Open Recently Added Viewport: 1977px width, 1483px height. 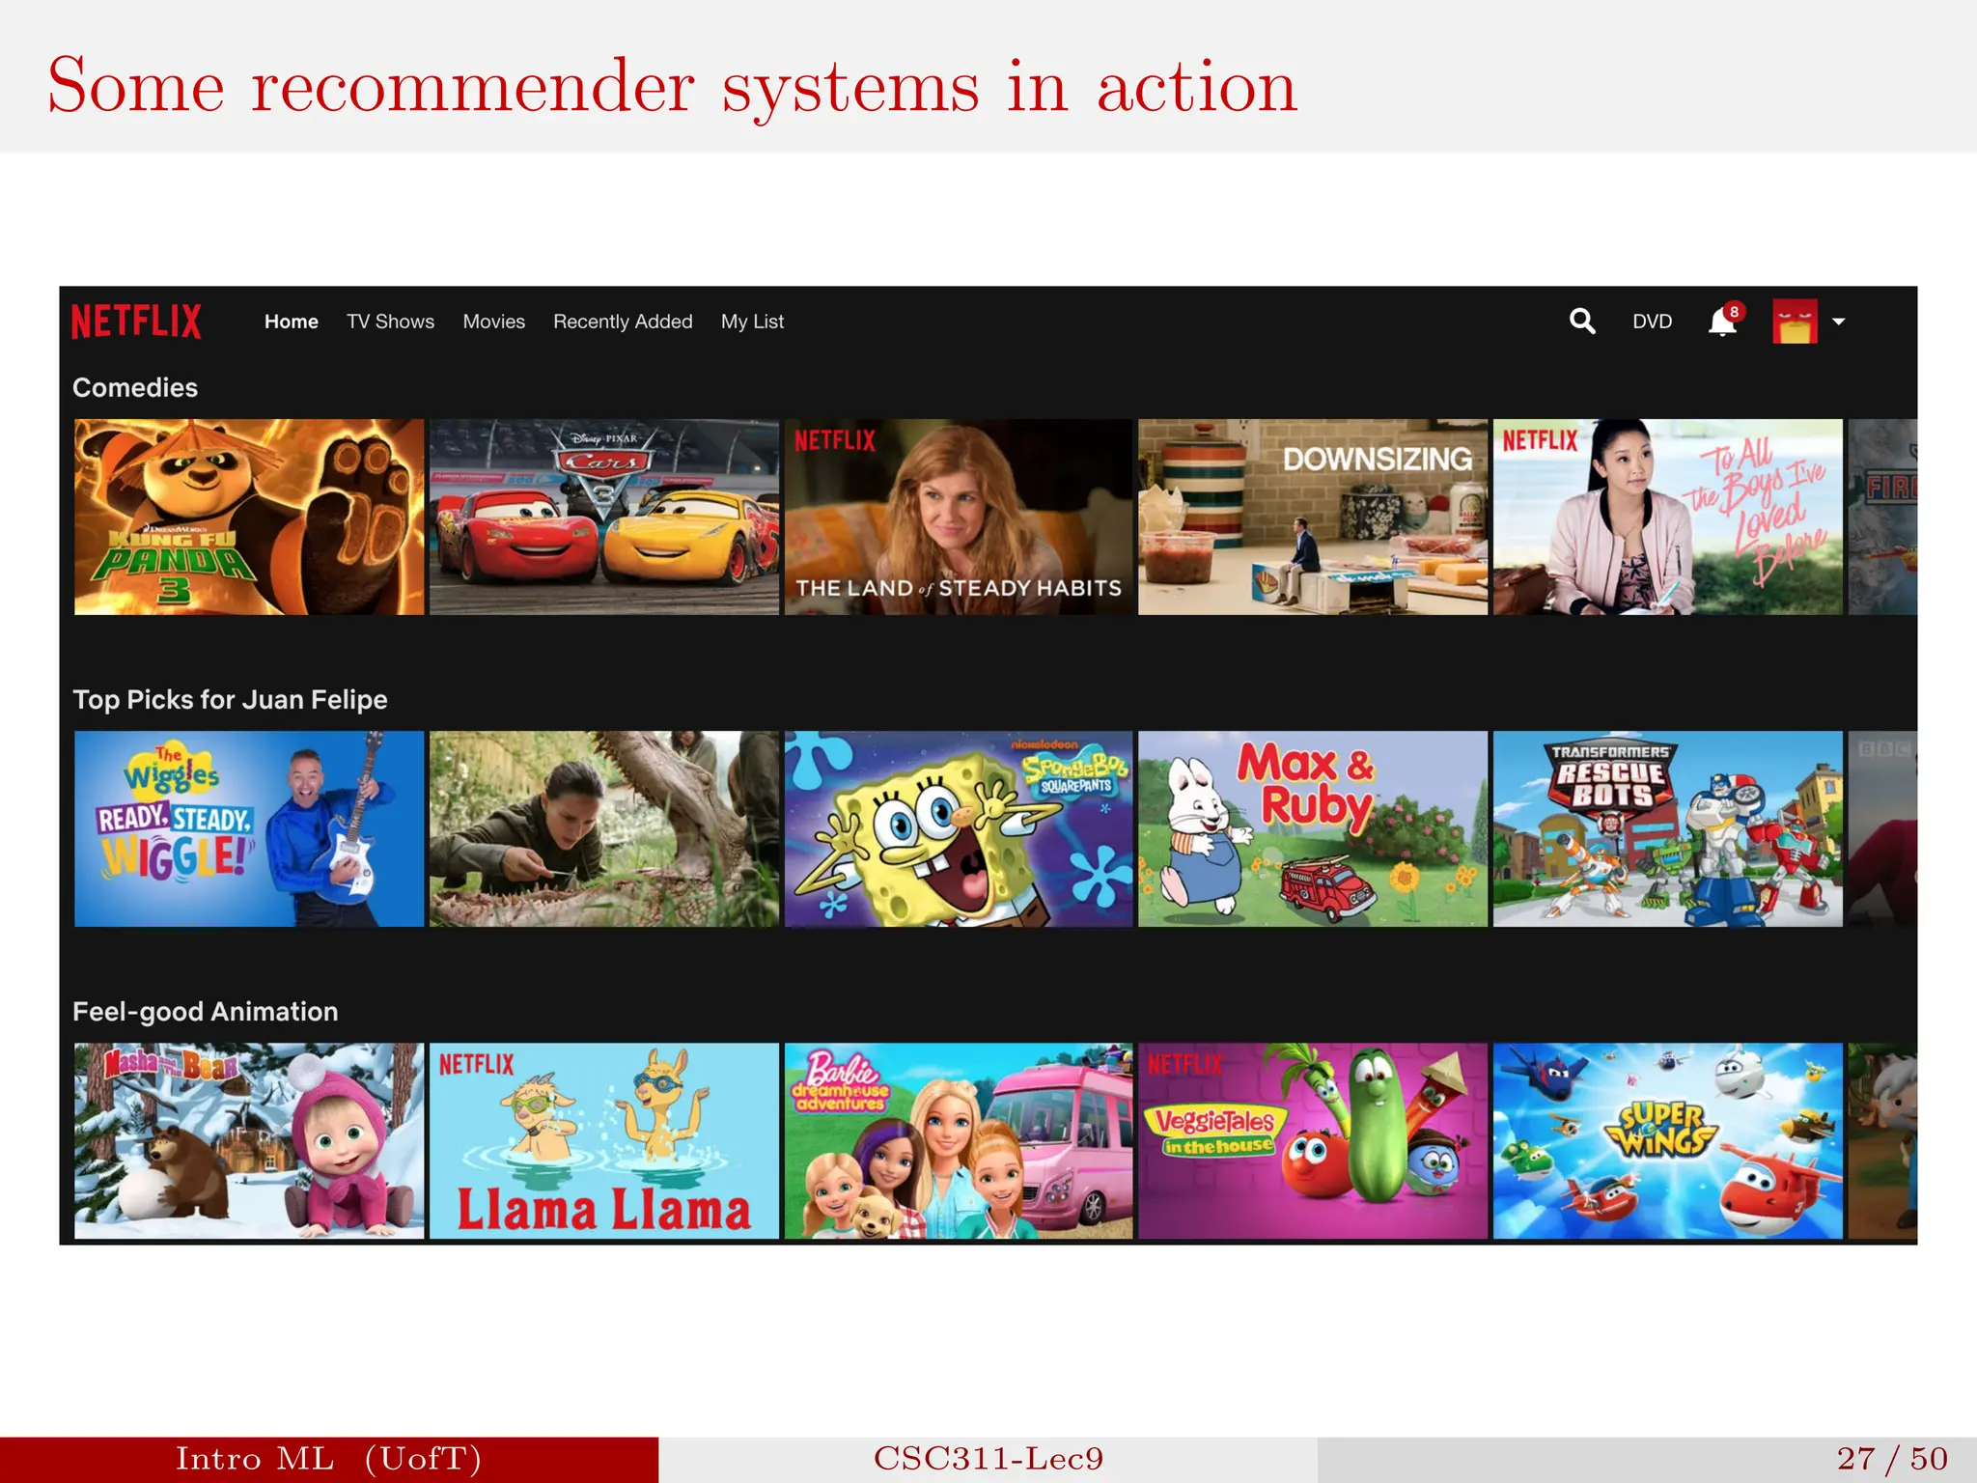point(623,322)
